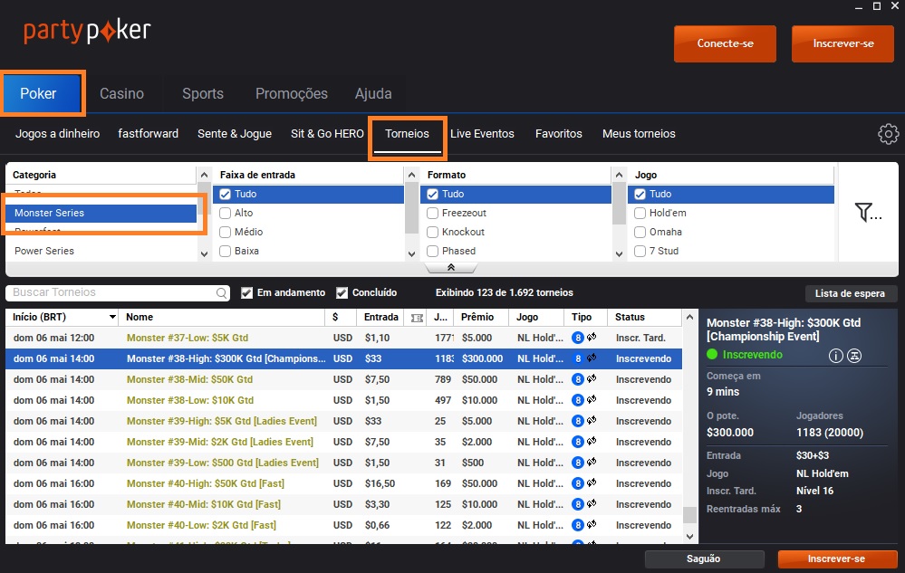Sort by the Prêmio column header

coord(477,317)
